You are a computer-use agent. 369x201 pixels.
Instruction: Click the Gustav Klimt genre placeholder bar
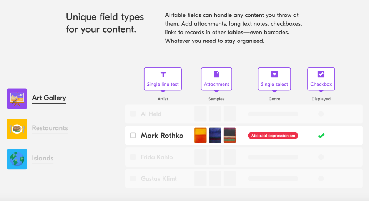(273, 179)
